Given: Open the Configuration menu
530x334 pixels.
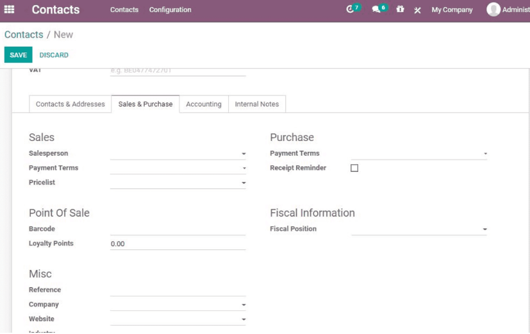Looking at the screenshot, I should tap(170, 10).
